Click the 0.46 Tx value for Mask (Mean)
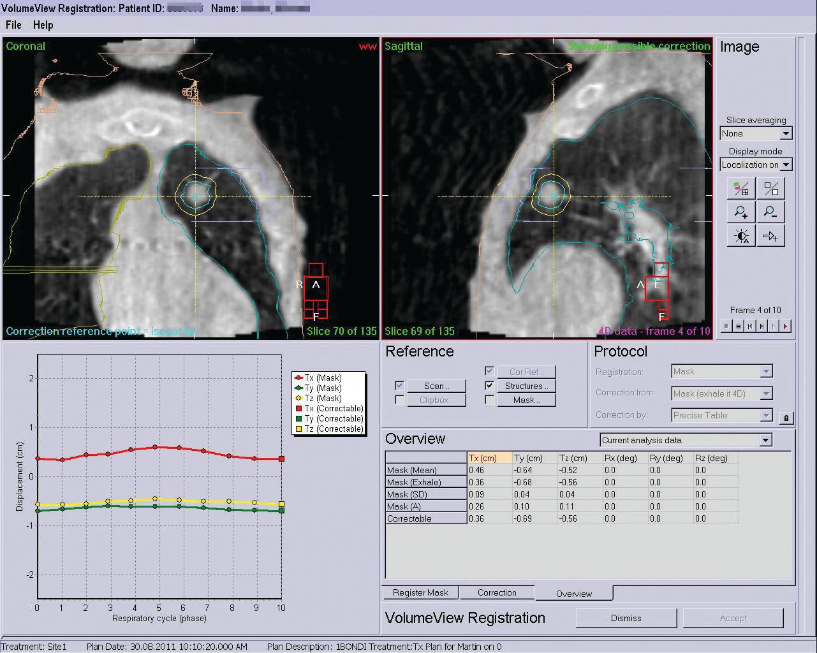817x653 pixels. pyautogui.click(x=490, y=470)
